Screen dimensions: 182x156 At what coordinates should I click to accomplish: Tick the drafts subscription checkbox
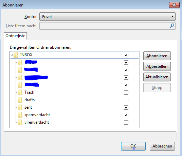point(126,100)
